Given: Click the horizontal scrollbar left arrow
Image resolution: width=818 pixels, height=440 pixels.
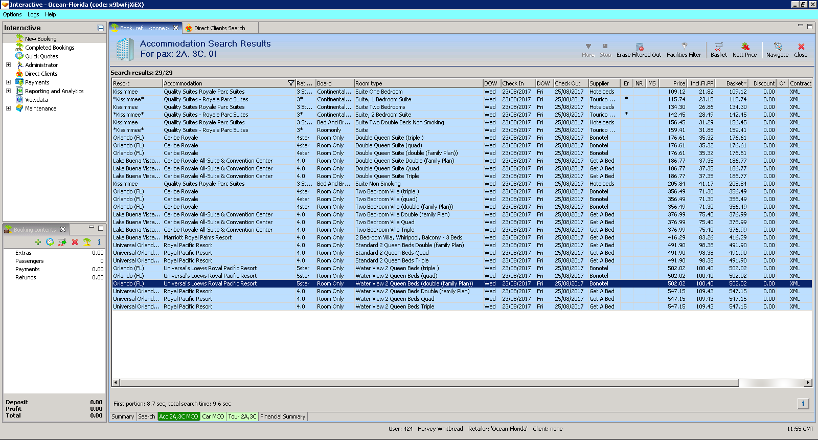Looking at the screenshot, I should coord(116,383).
